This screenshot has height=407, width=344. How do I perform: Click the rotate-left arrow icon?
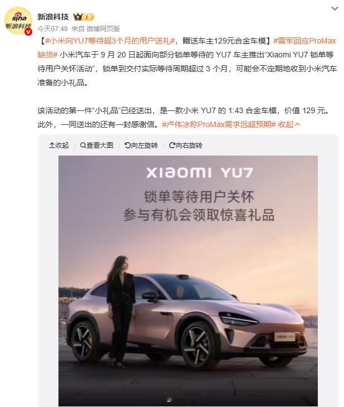coord(127,146)
